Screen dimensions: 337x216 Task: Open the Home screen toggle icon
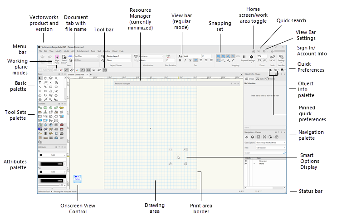point(253,51)
